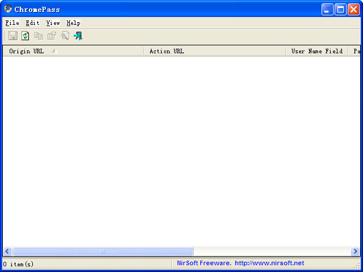Click the Exit door icon
The width and height of the screenshot is (363, 272).
pos(78,36)
